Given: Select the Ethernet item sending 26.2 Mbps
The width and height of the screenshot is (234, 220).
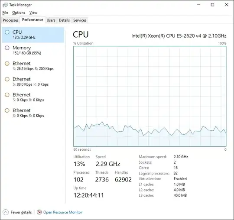Looking at the screenshot, I should [x=33, y=66].
